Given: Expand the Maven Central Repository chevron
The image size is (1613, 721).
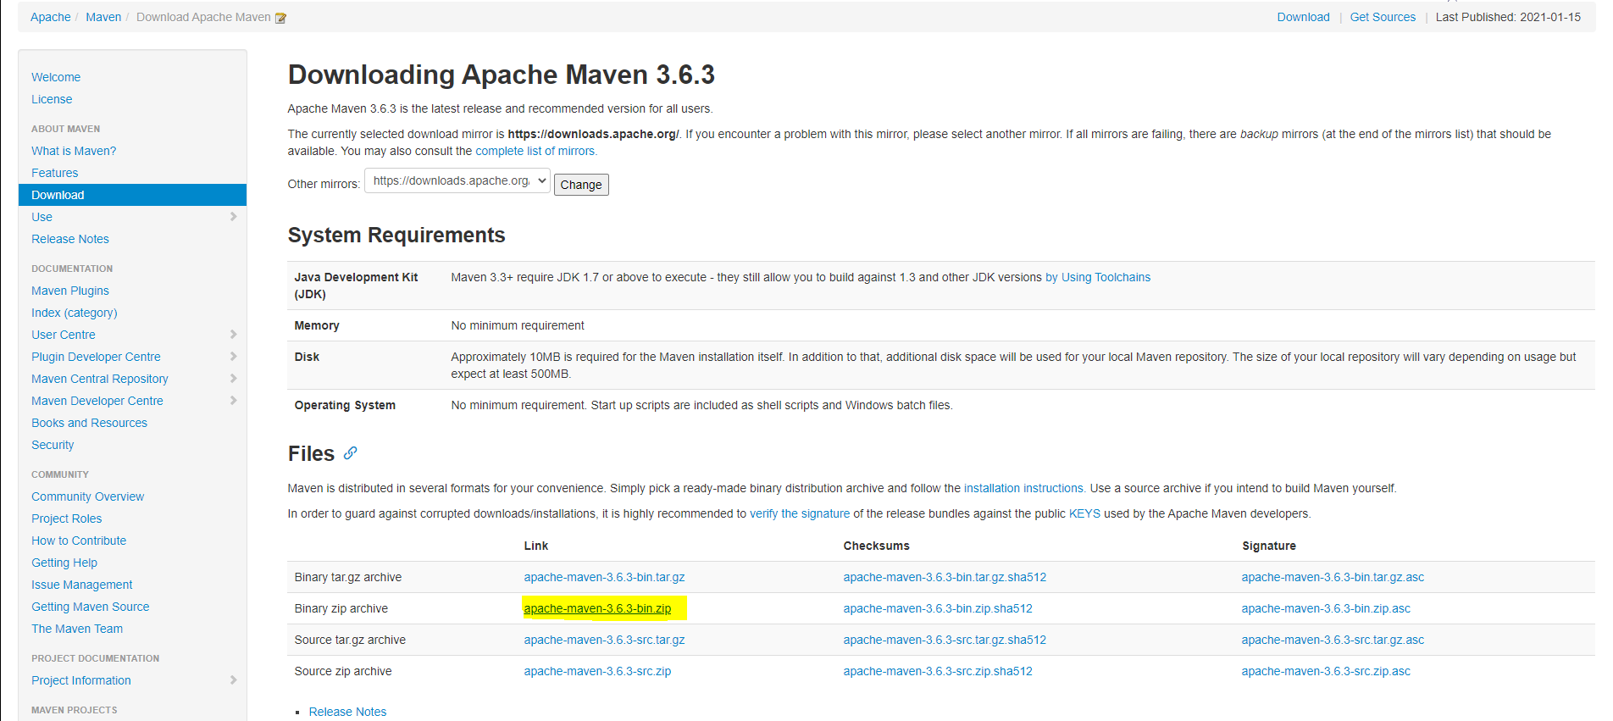Looking at the screenshot, I should click(x=233, y=379).
